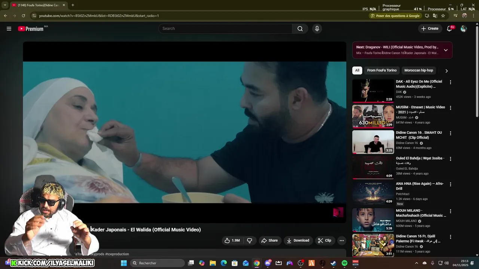
Task: Open Didine Canon 16 channel under SMAHT video
Action: point(407,143)
